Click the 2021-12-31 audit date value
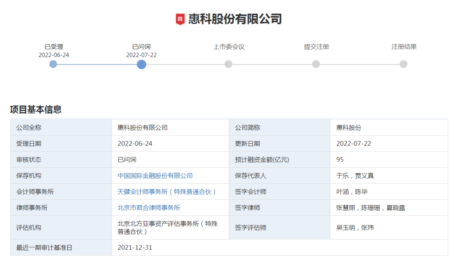The width and height of the screenshot is (454, 261). [135, 248]
